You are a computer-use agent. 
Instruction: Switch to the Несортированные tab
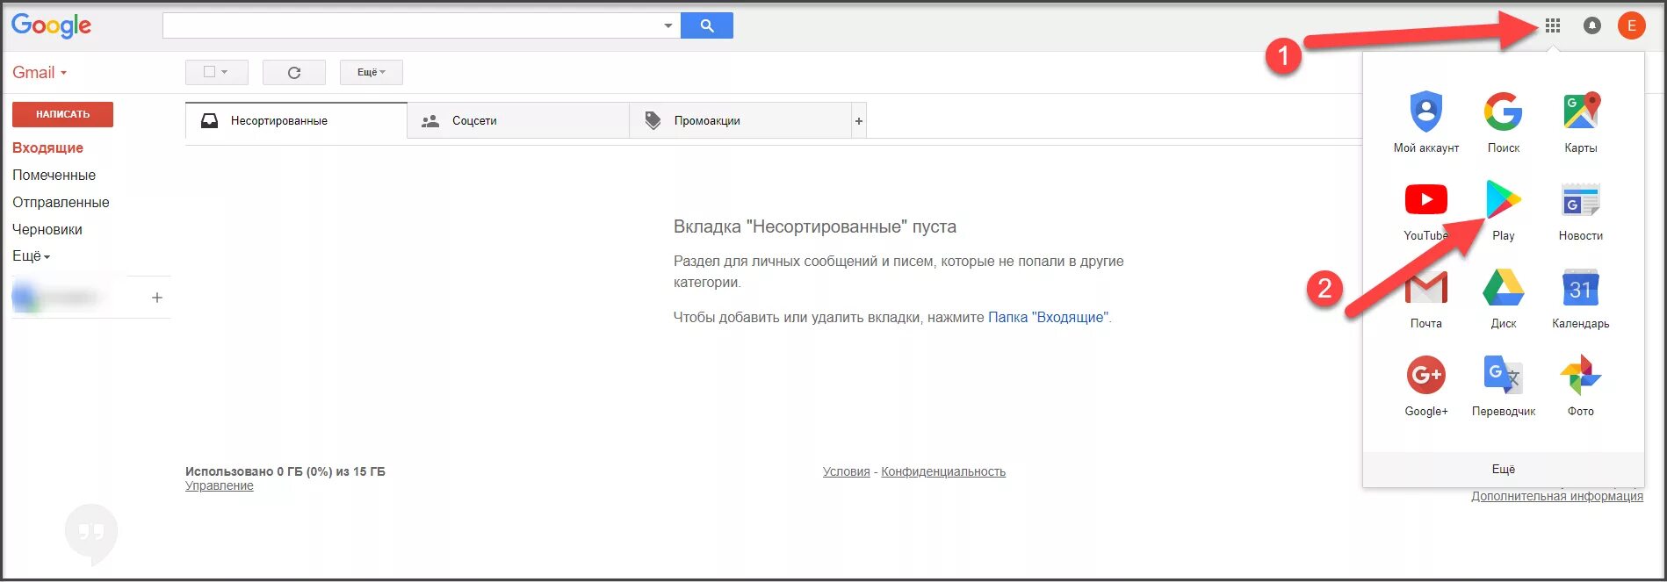(x=296, y=120)
